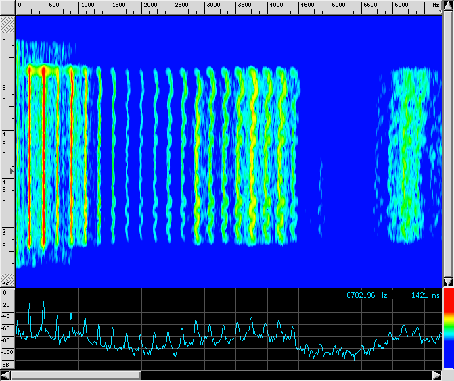This screenshot has height=381, width=454.
Task: Click the ms unit label on the time ruler
Action: point(6,282)
